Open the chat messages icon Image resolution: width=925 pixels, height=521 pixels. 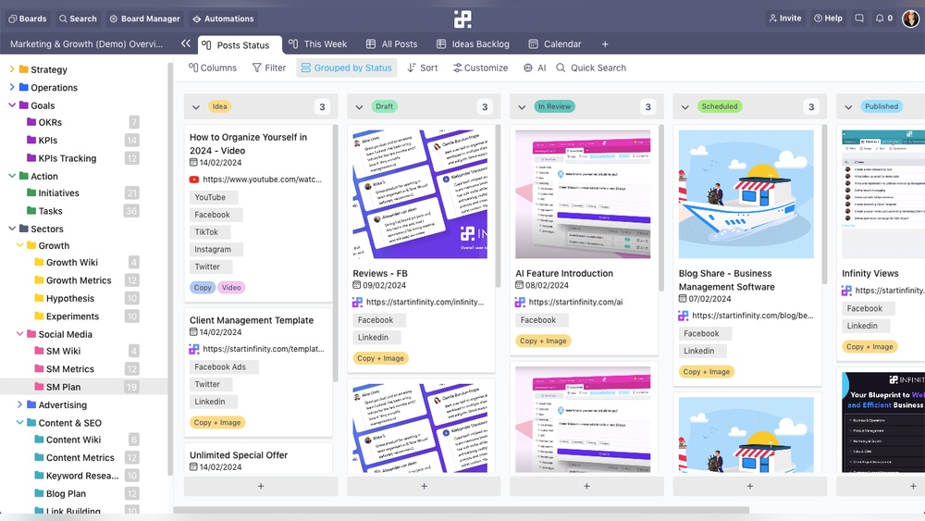coord(859,19)
